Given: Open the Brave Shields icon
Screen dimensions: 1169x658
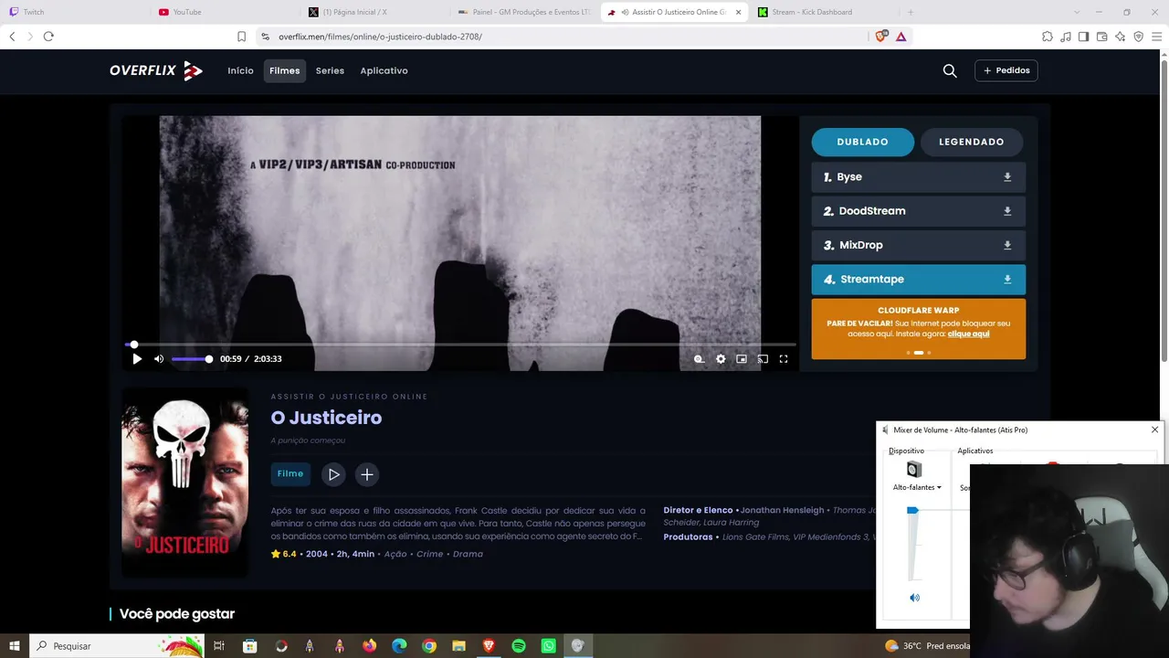Looking at the screenshot, I should coord(880,37).
